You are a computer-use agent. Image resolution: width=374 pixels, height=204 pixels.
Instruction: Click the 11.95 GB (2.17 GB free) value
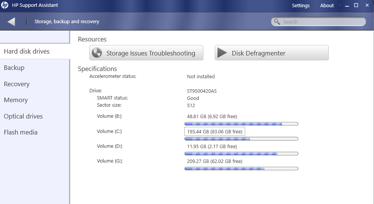click(212, 147)
